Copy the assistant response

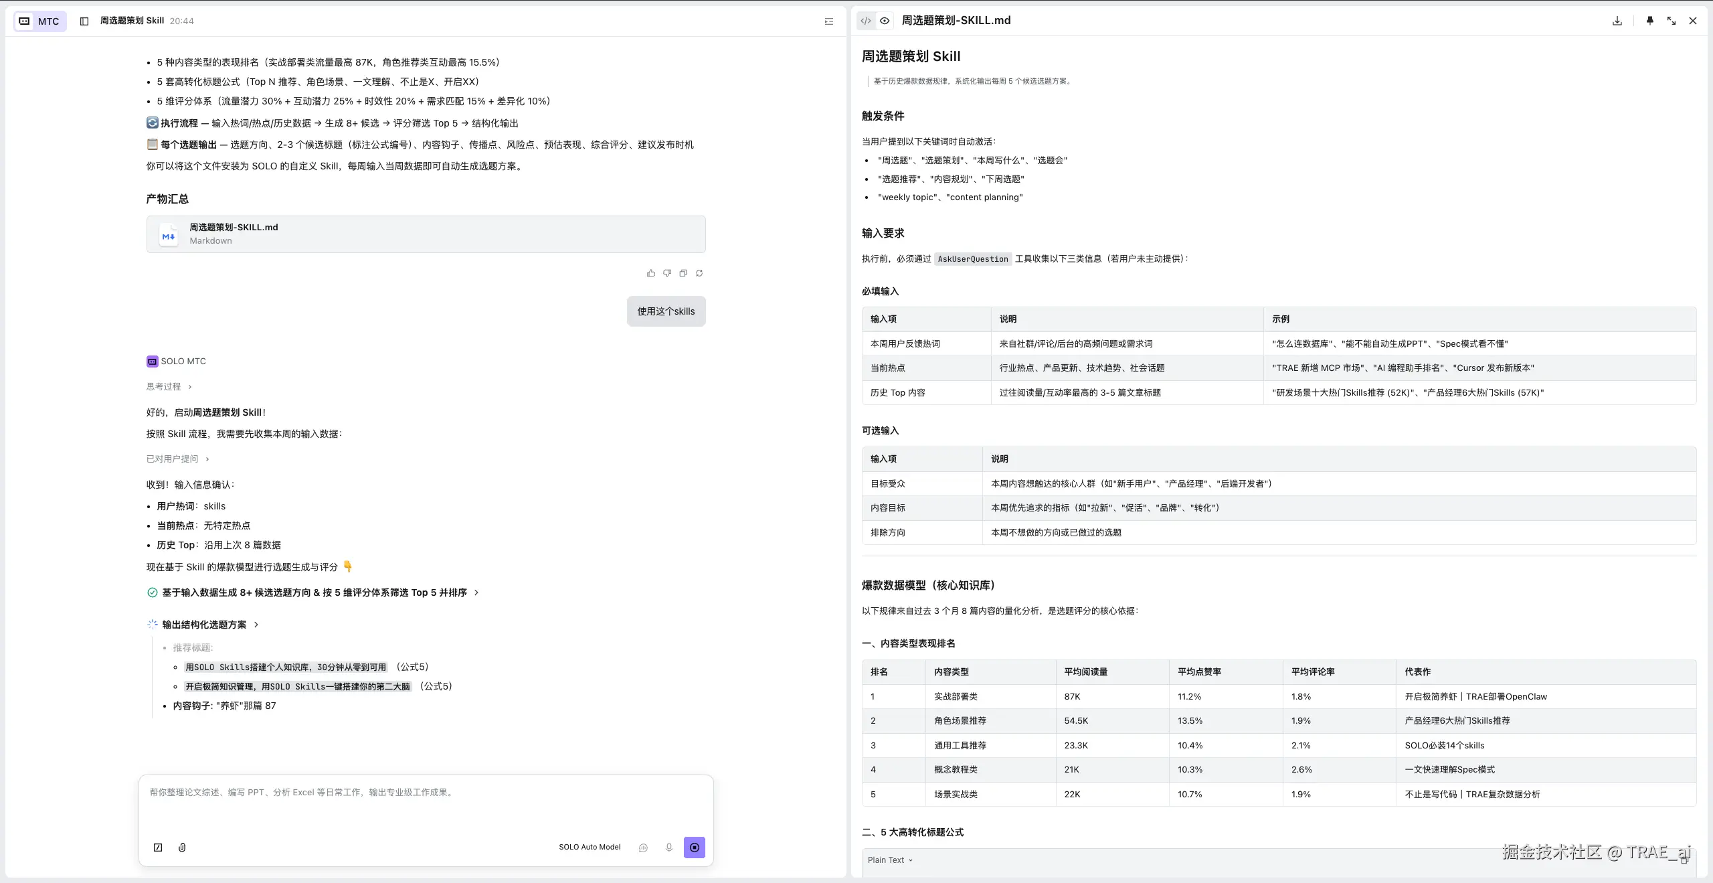click(x=683, y=273)
